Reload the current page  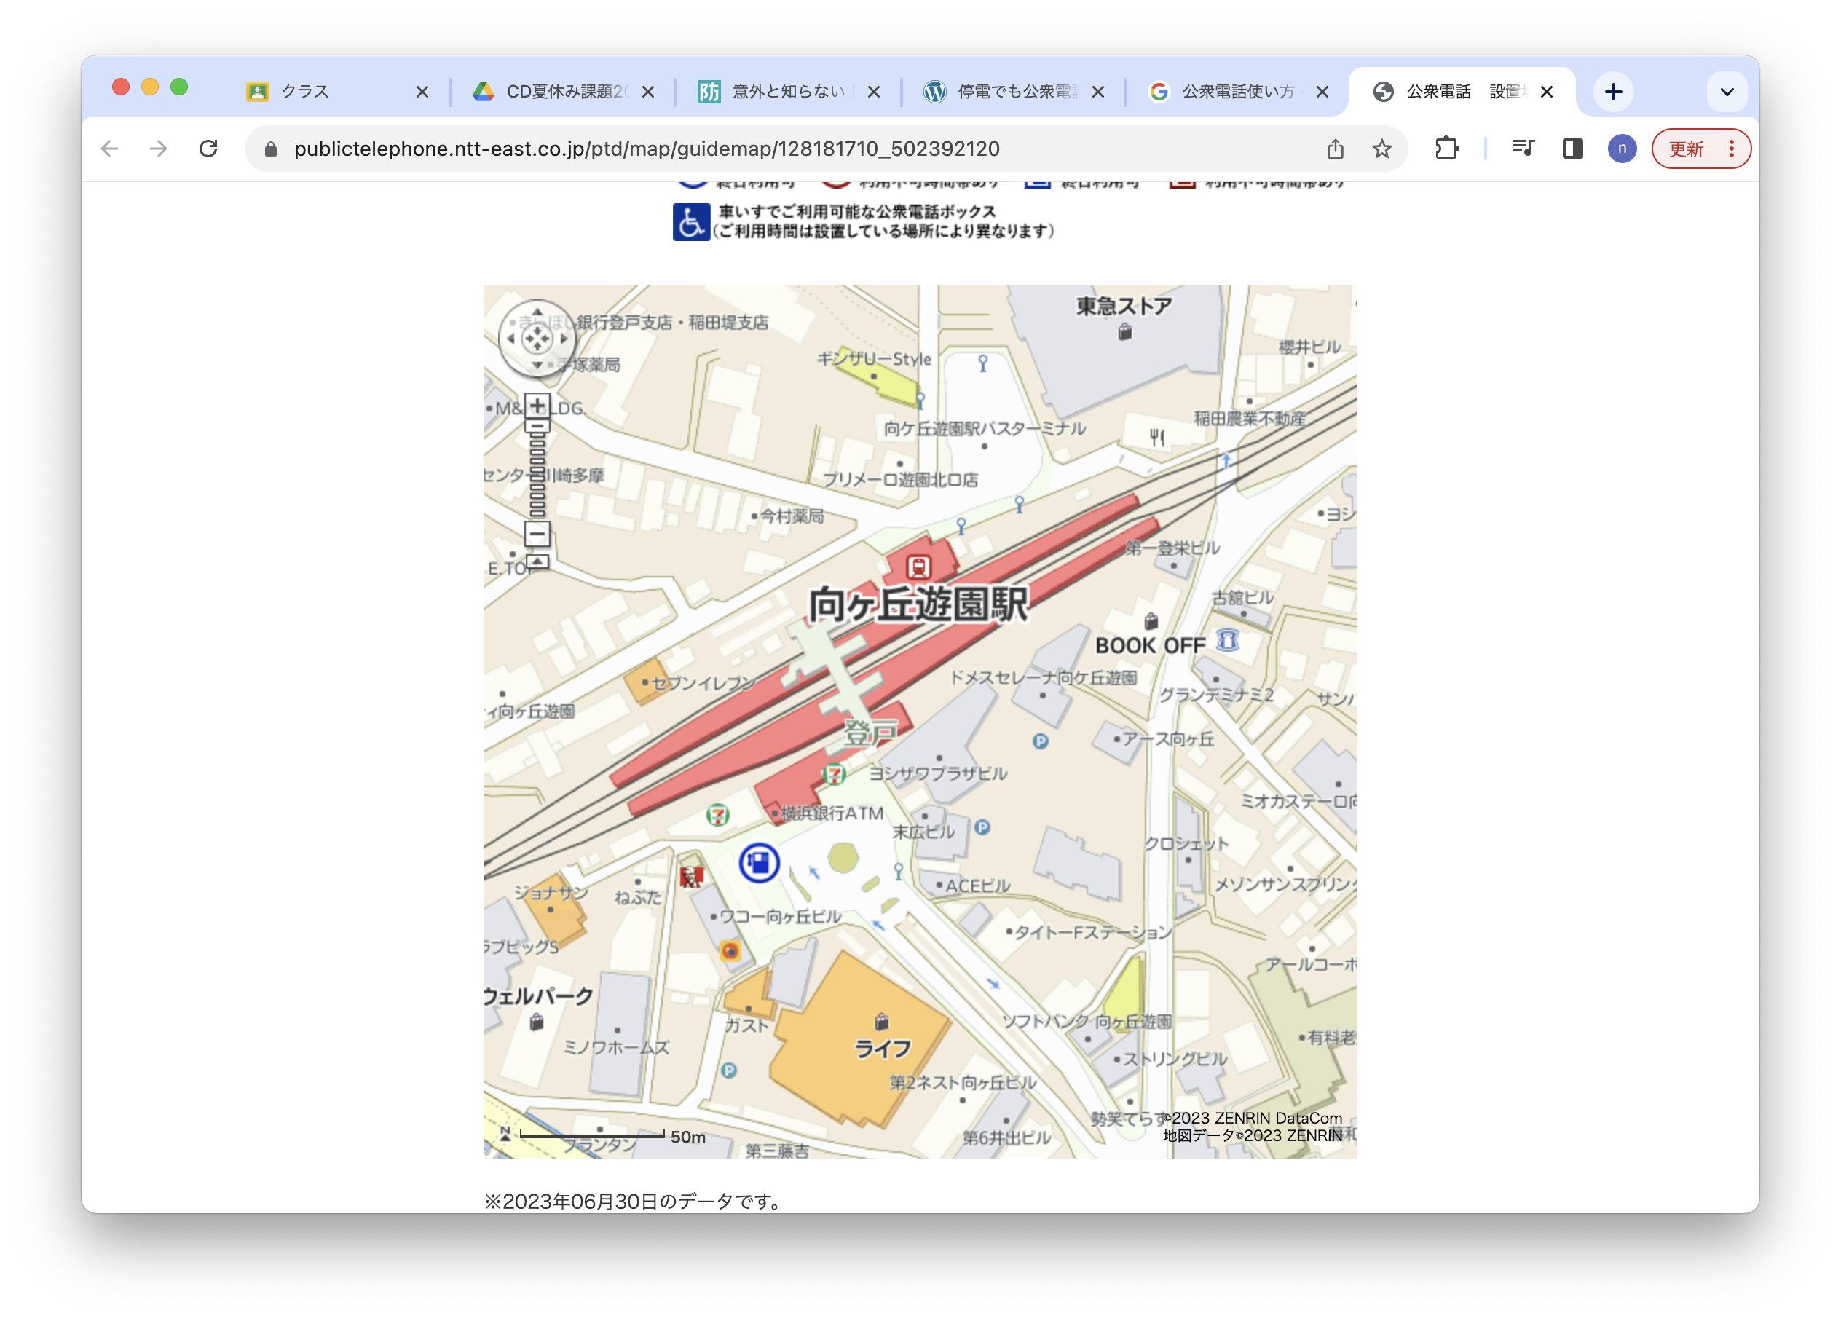(208, 149)
